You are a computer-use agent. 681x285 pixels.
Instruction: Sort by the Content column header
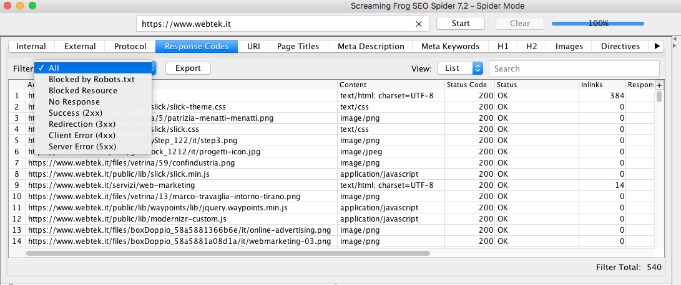pos(391,85)
